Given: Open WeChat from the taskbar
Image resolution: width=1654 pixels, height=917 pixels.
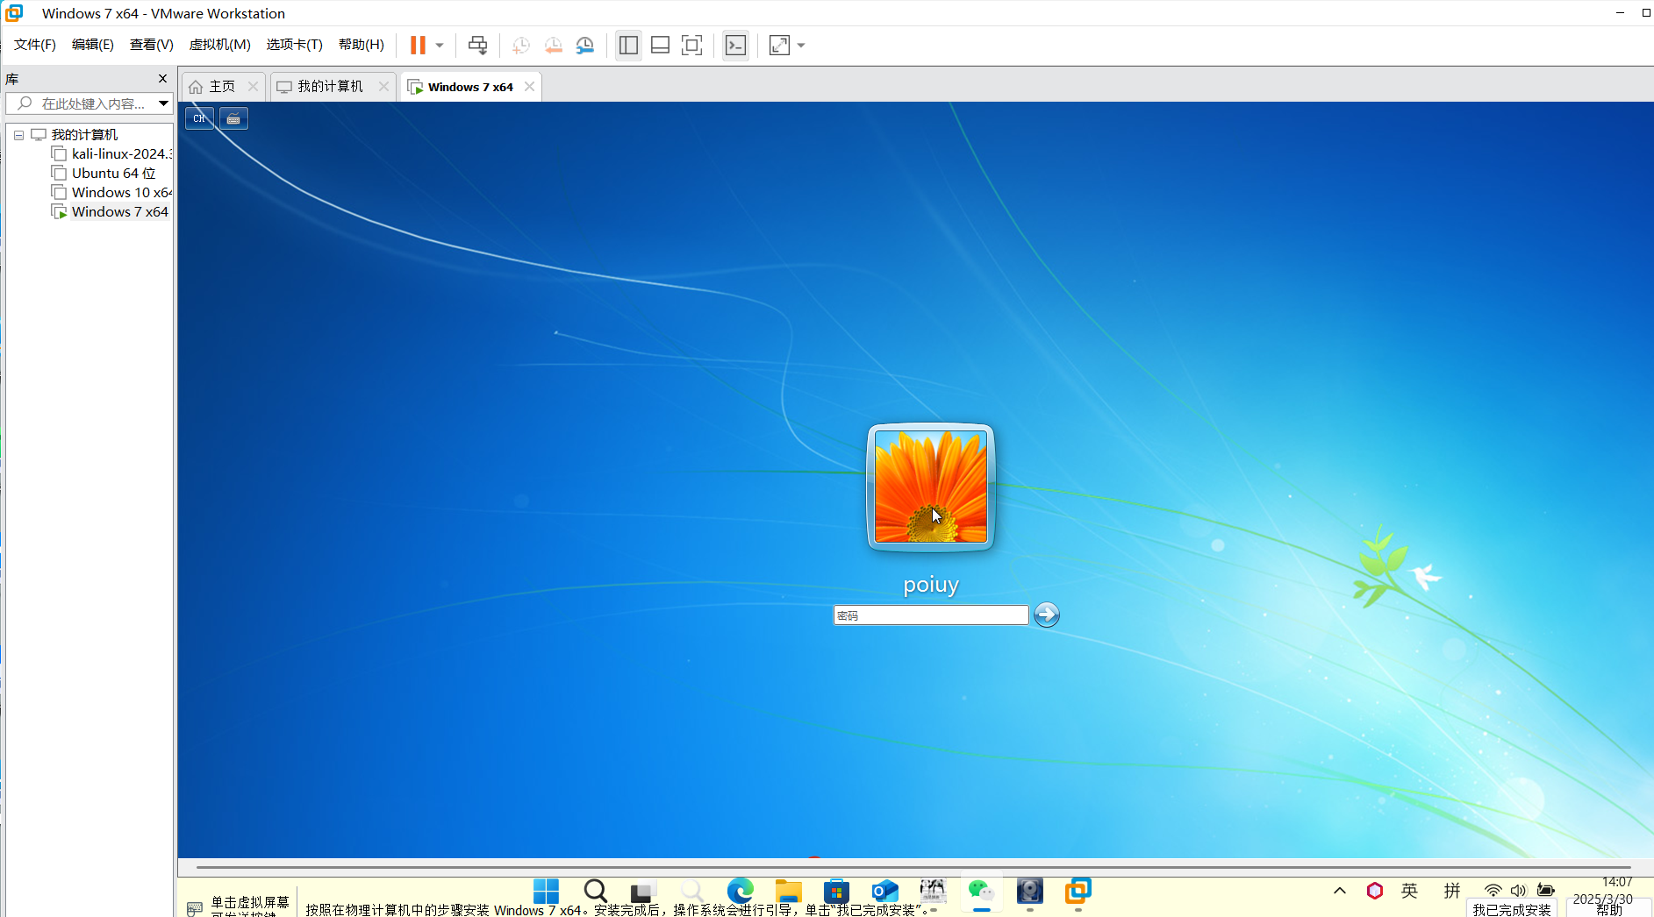Looking at the screenshot, I should [x=981, y=892].
